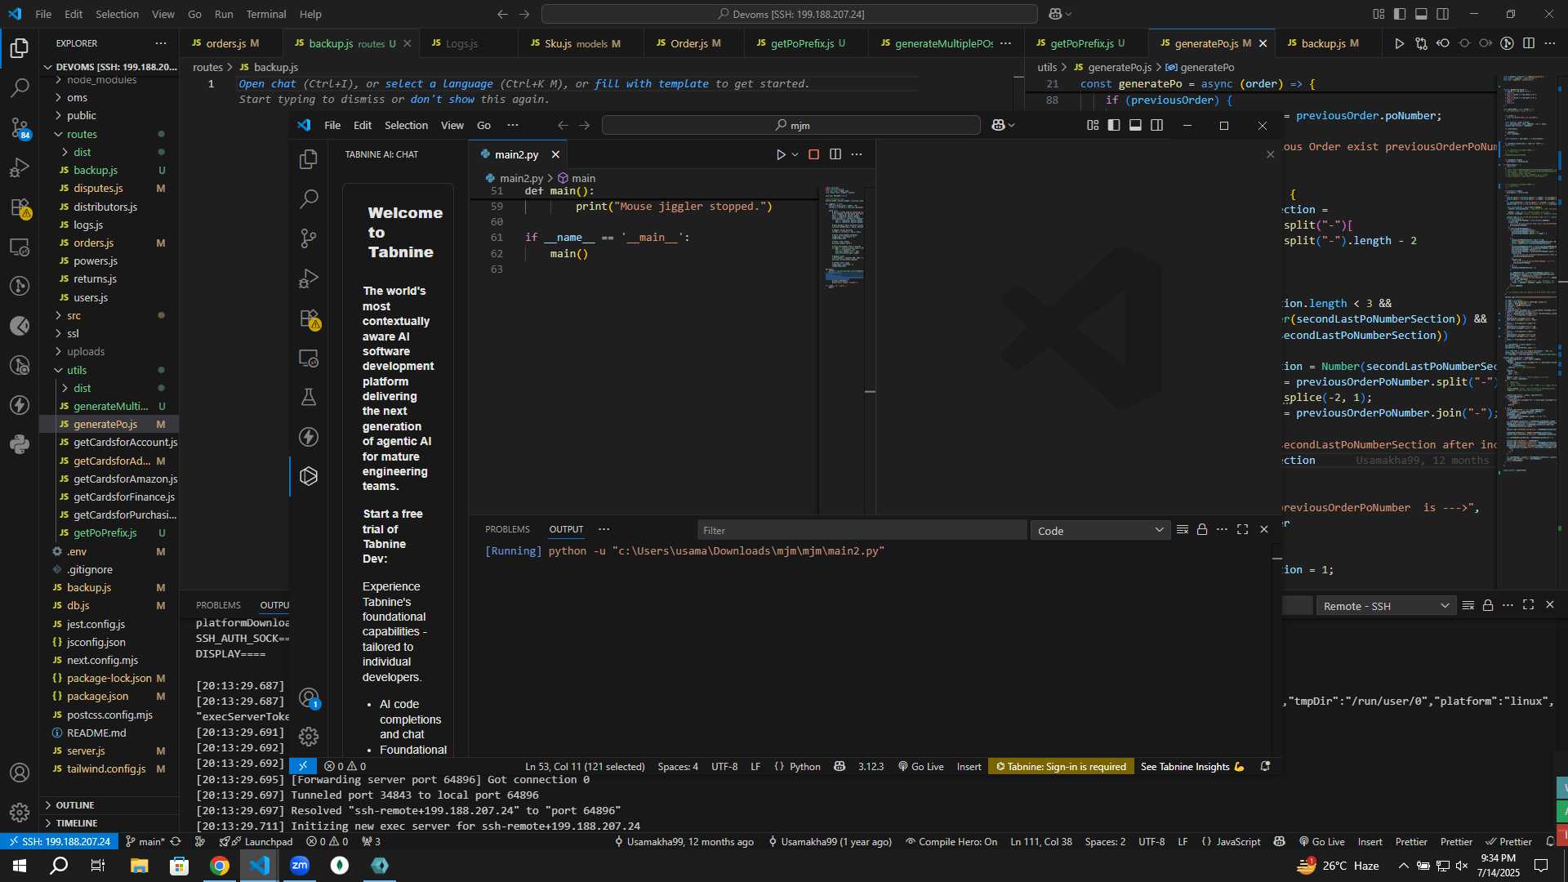Open Explorer in mjm window activity bar
Image resolution: width=1568 pixels, height=882 pixels.
click(309, 159)
